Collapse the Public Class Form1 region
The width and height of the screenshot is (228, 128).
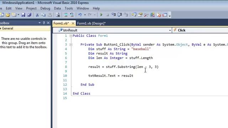[x=71, y=36]
